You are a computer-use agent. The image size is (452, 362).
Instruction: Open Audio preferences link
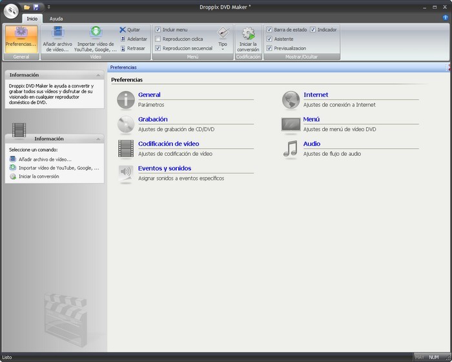[x=312, y=144]
